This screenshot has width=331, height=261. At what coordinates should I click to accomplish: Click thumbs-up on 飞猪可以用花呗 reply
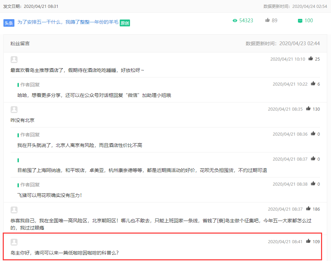pyautogui.click(x=313, y=184)
